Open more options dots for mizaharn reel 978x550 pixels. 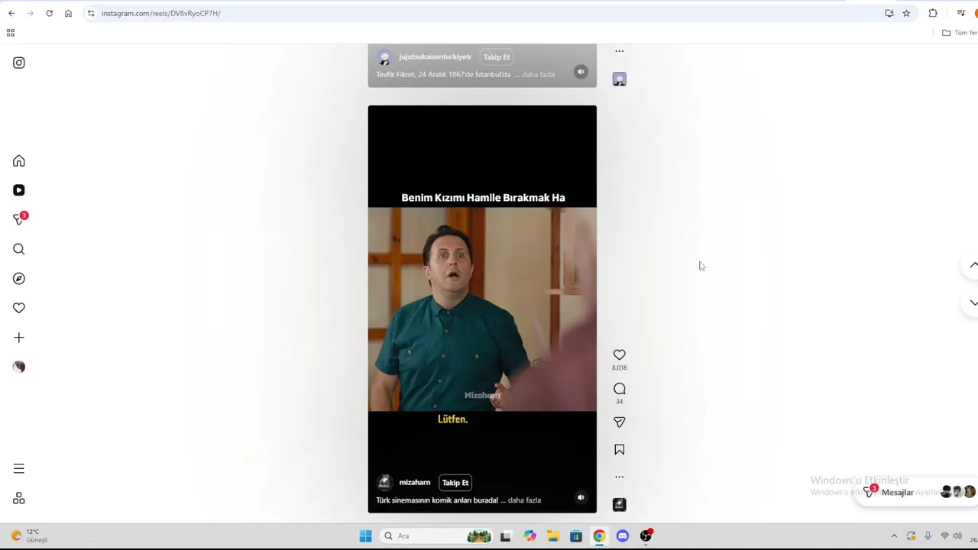coord(620,477)
